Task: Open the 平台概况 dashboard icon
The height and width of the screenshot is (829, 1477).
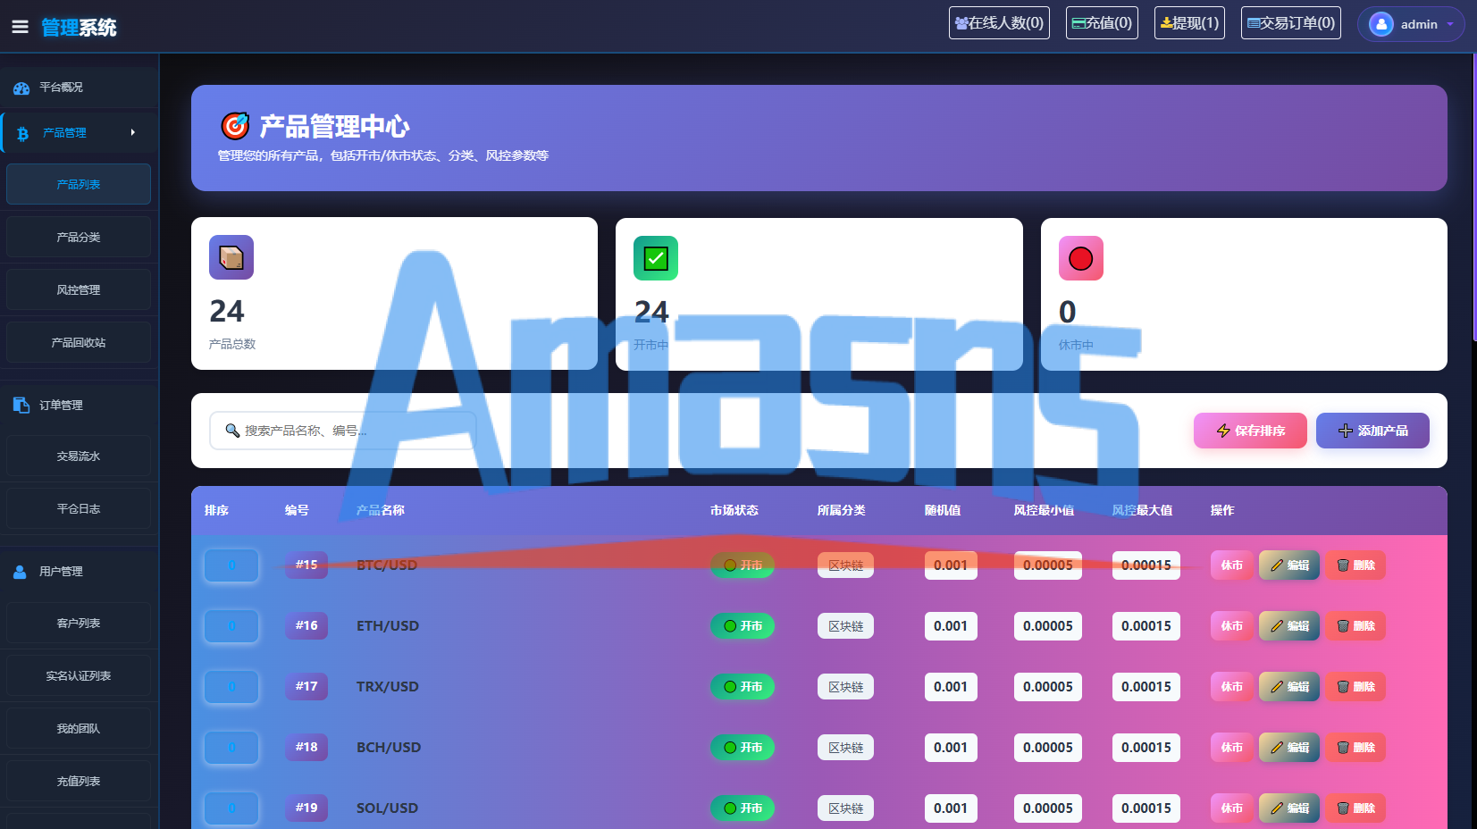Action: coord(21,88)
